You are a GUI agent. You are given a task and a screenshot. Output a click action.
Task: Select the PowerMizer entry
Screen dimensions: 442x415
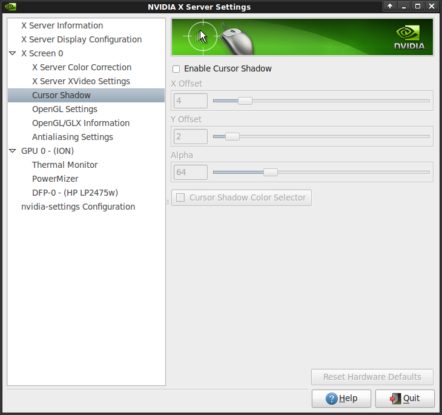55,179
